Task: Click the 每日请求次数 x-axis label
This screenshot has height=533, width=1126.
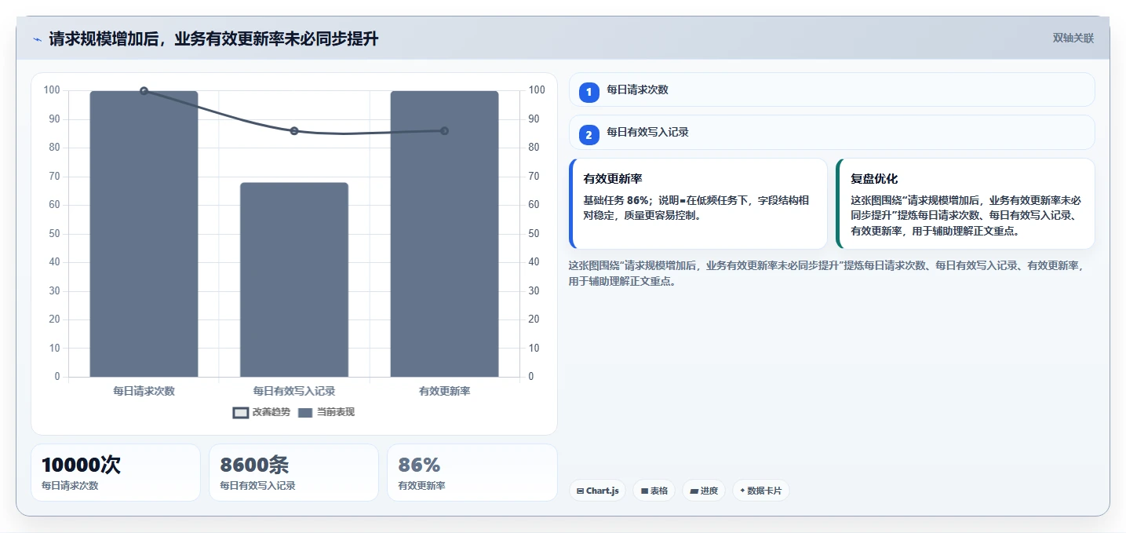Action: [144, 391]
